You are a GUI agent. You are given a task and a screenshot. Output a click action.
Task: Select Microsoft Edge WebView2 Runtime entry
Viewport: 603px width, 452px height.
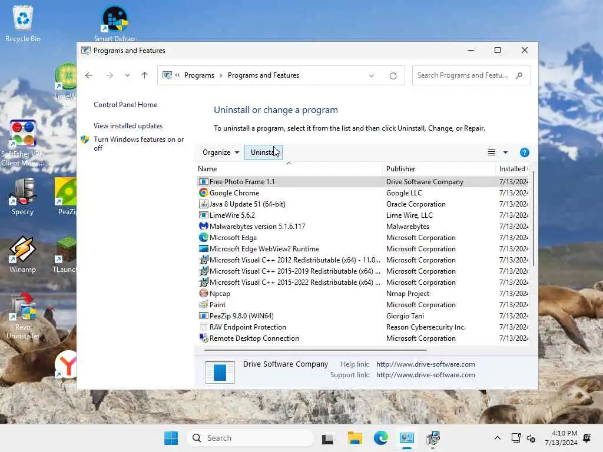pos(363,249)
